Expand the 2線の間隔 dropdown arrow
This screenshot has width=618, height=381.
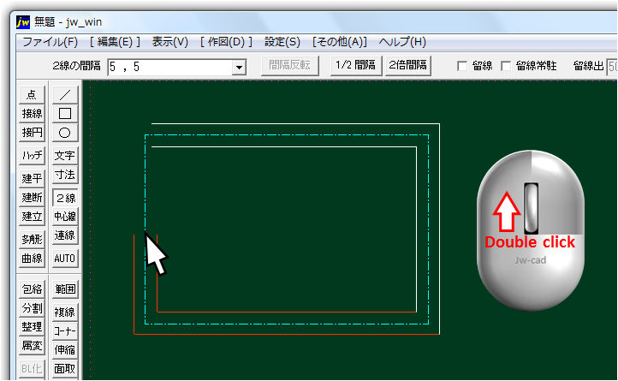click(x=239, y=67)
